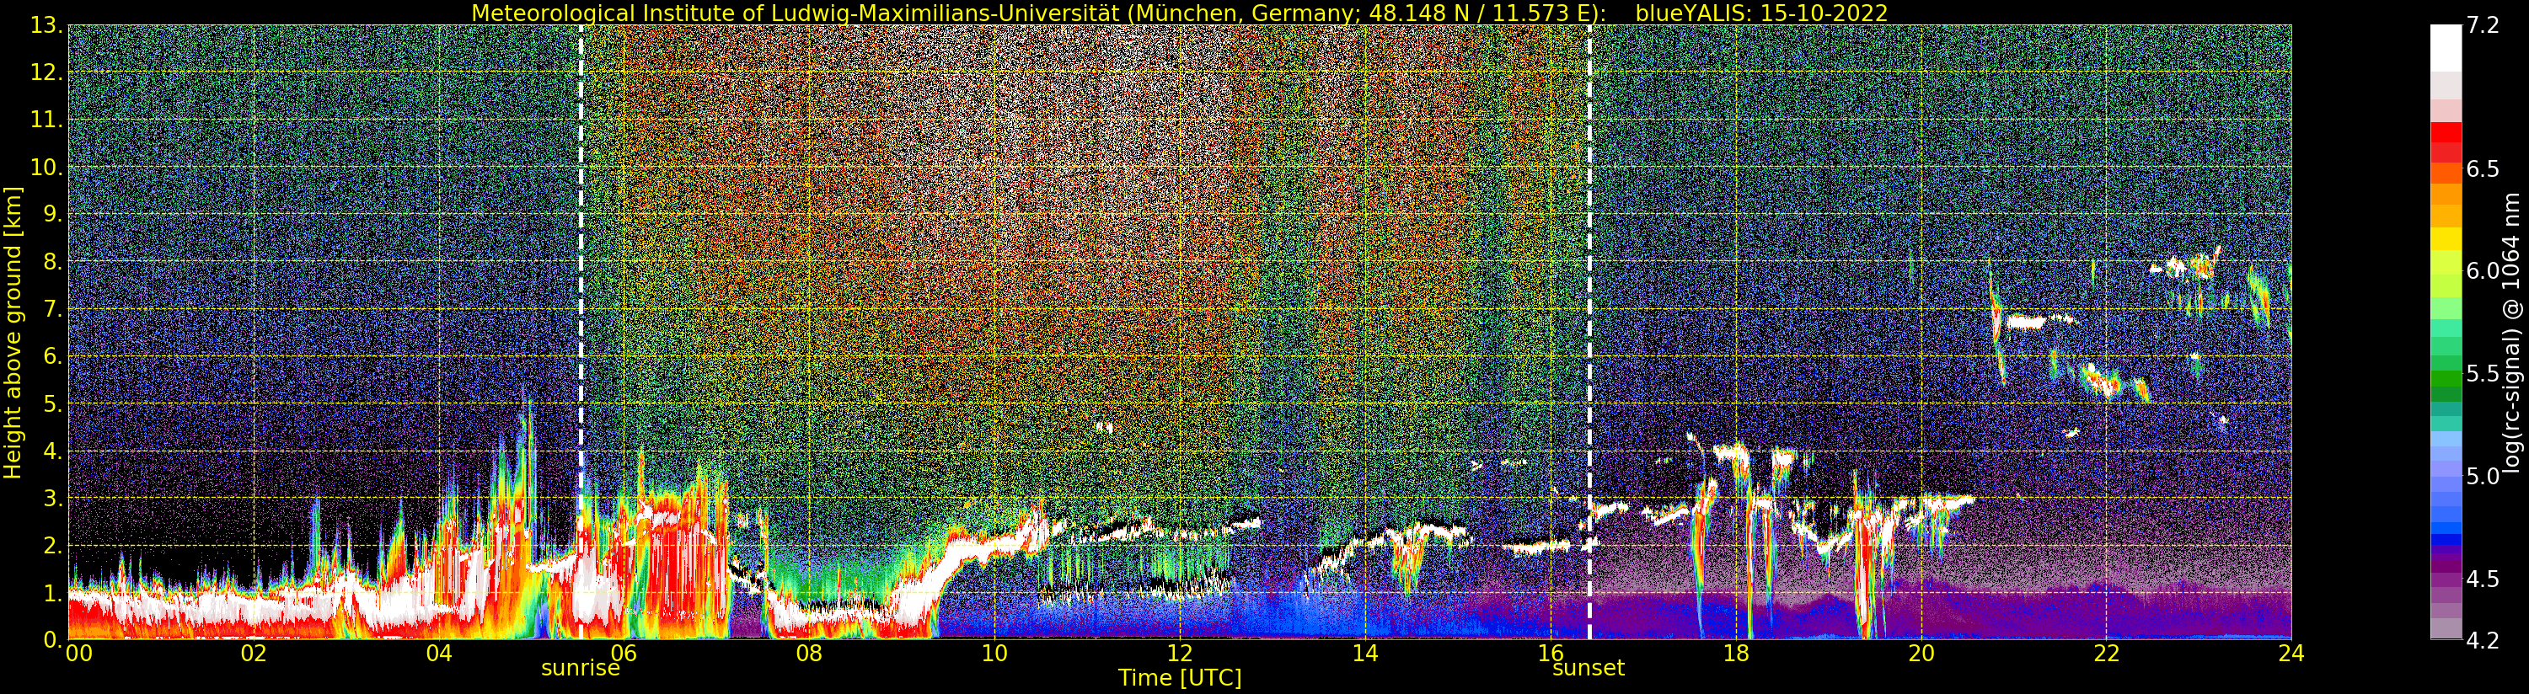This screenshot has height=694, width=2529.
Task: Click the white dashed sunset line
Action: [1589, 332]
